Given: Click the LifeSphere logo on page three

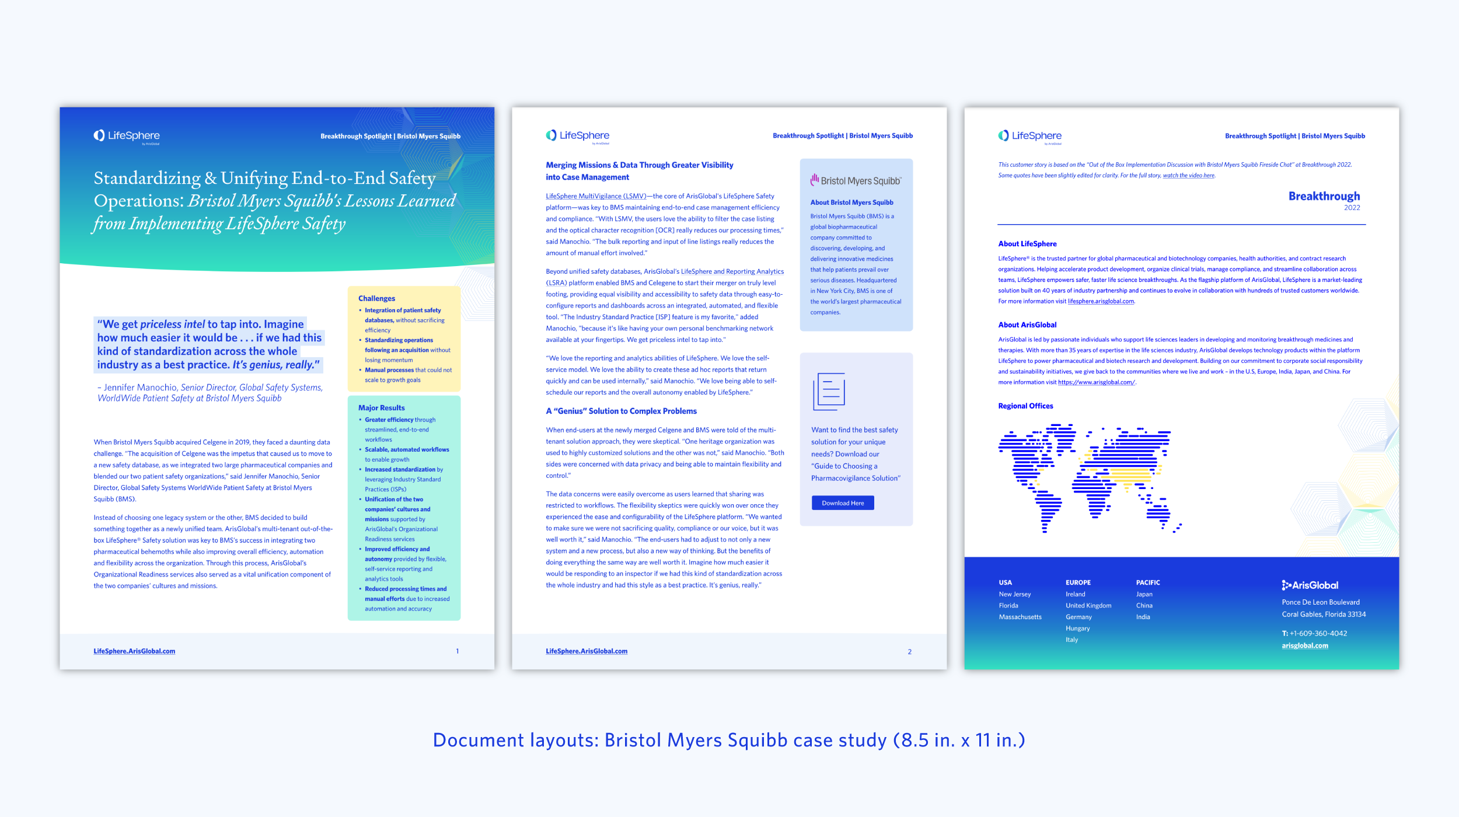Looking at the screenshot, I should [x=1030, y=136].
